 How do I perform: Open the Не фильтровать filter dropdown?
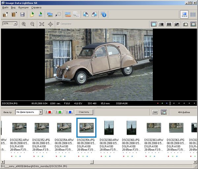(41, 112)
